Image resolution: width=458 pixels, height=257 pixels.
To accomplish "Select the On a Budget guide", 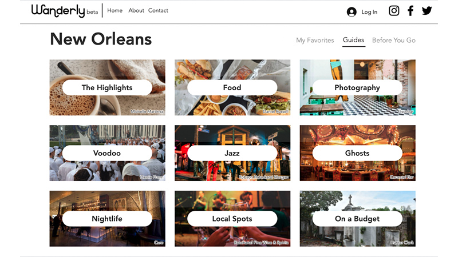I will [x=357, y=219].
